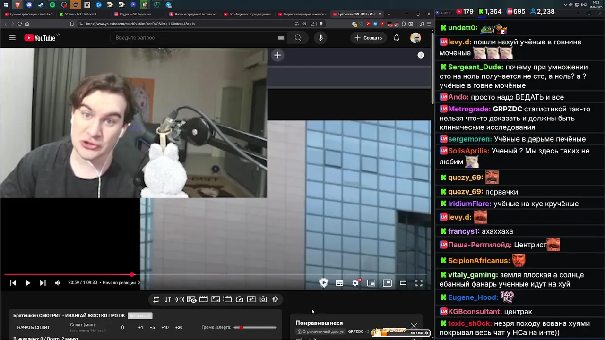Toggle picture-in-picture mode in the player
The height and width of the screenshot is (340, 605).
(387, 283)
